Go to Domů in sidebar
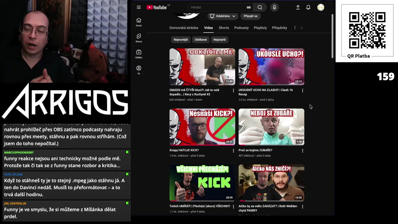 tap(139, 22)
